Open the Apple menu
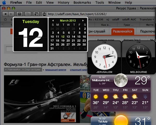This screenshot has width=156, height=125. click(4, 2)
